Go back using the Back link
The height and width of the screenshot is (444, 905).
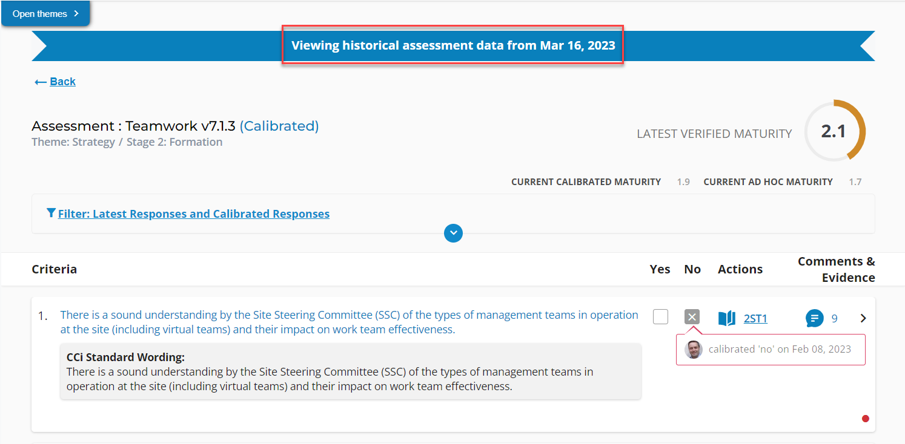62,82
